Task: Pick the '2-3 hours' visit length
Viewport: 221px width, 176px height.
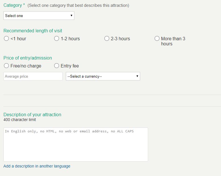Action: (x=107, y=39)
